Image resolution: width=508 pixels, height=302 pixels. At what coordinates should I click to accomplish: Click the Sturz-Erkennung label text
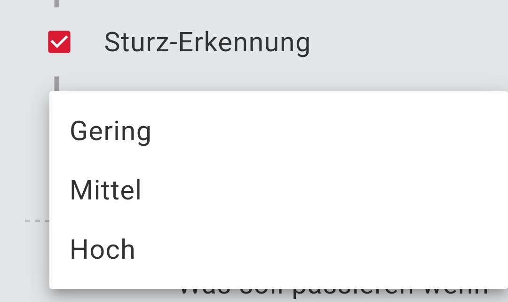point(207,41)
